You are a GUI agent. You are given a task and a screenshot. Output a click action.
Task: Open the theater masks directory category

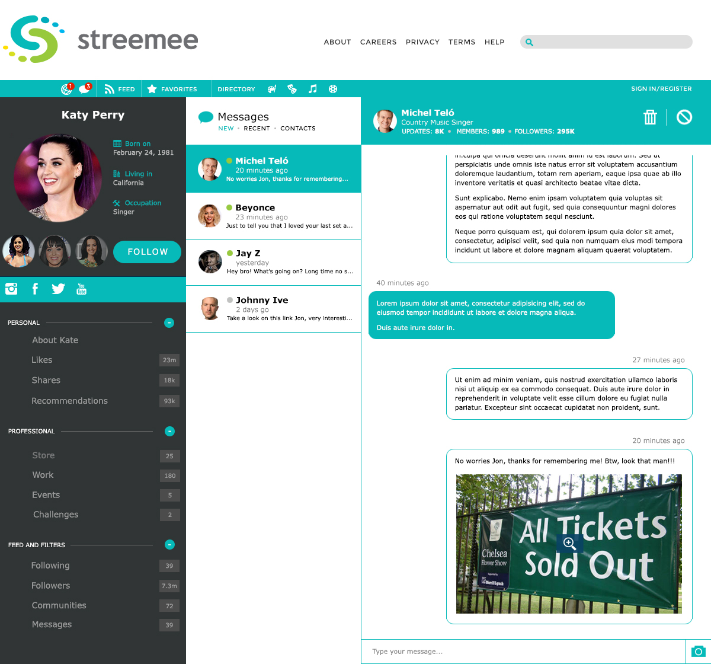point(292,89)
